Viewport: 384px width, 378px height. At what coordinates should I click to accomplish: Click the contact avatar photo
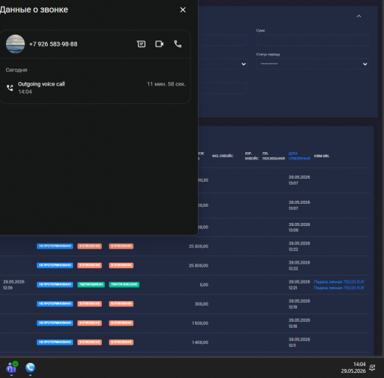16,44
